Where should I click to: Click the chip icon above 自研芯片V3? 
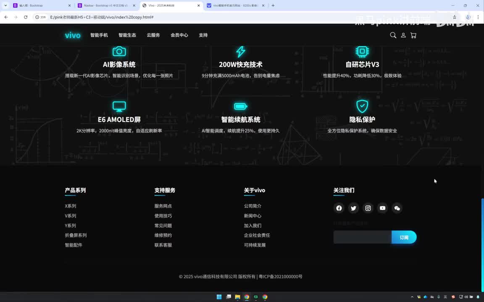pos(362,51)
